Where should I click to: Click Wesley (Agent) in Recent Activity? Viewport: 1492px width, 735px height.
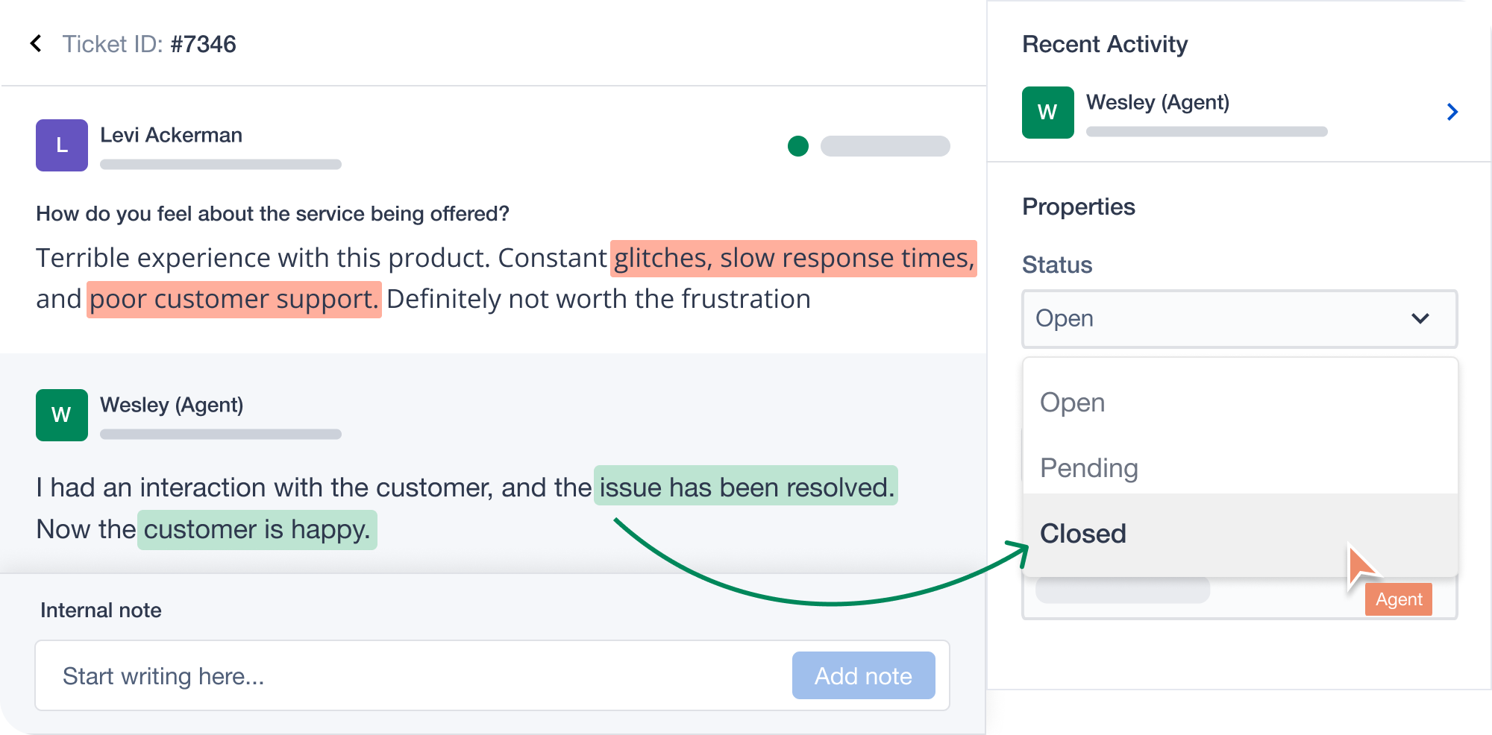click(1158, 102)
